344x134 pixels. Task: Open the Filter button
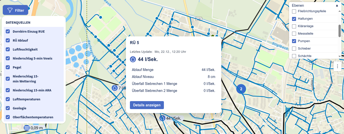click(x=15, y=10)
